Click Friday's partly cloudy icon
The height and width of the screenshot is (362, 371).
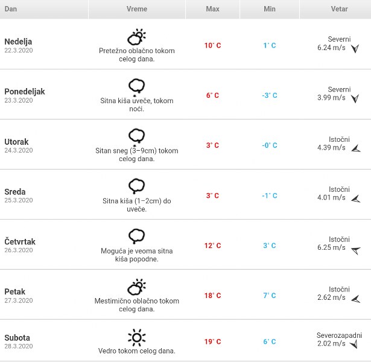pyautogui.click(x=137, y=287)
